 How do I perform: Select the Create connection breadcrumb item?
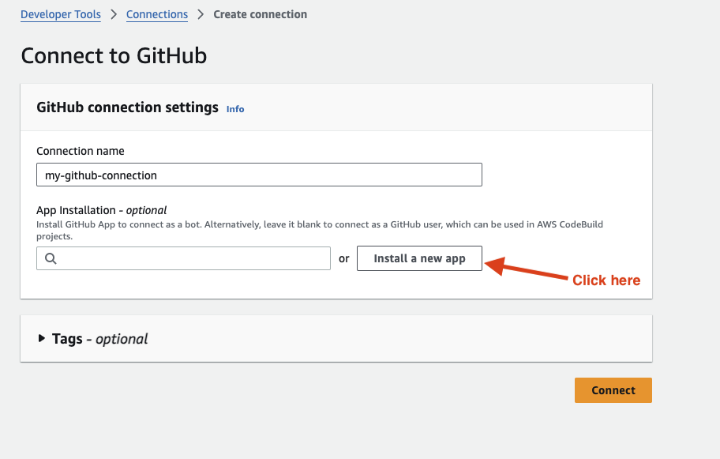(260, 14)
